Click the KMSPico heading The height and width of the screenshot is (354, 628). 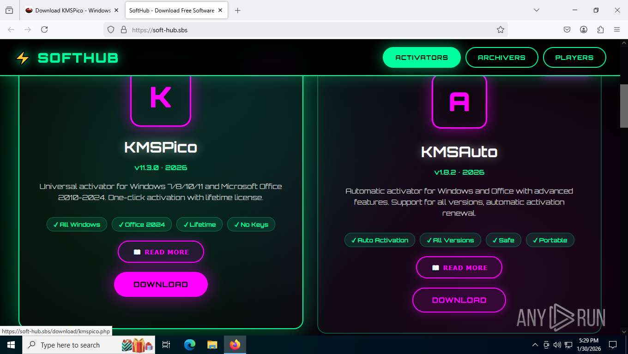(161, 147)
